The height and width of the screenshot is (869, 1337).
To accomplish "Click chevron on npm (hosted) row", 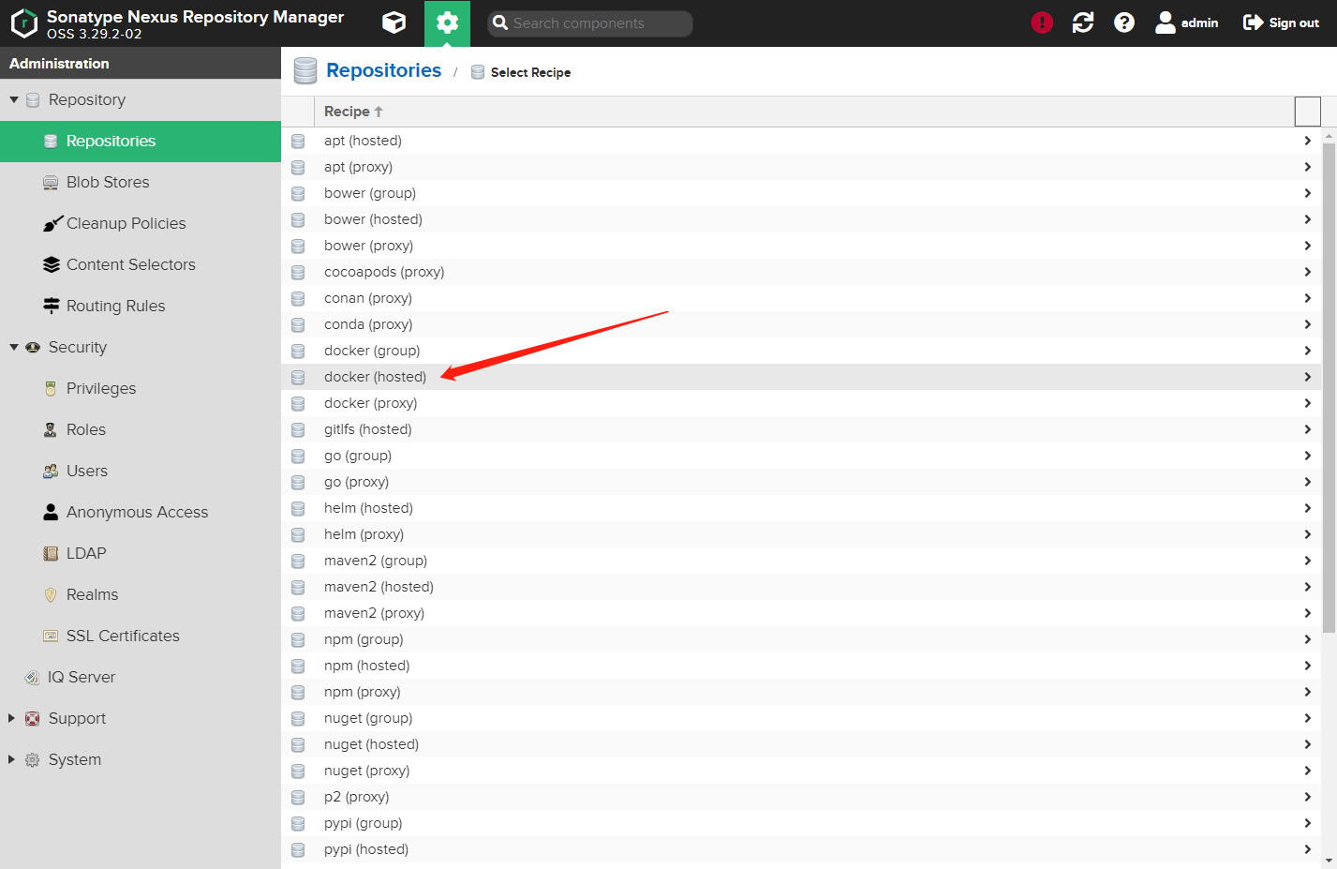I will click(1307, 666).
